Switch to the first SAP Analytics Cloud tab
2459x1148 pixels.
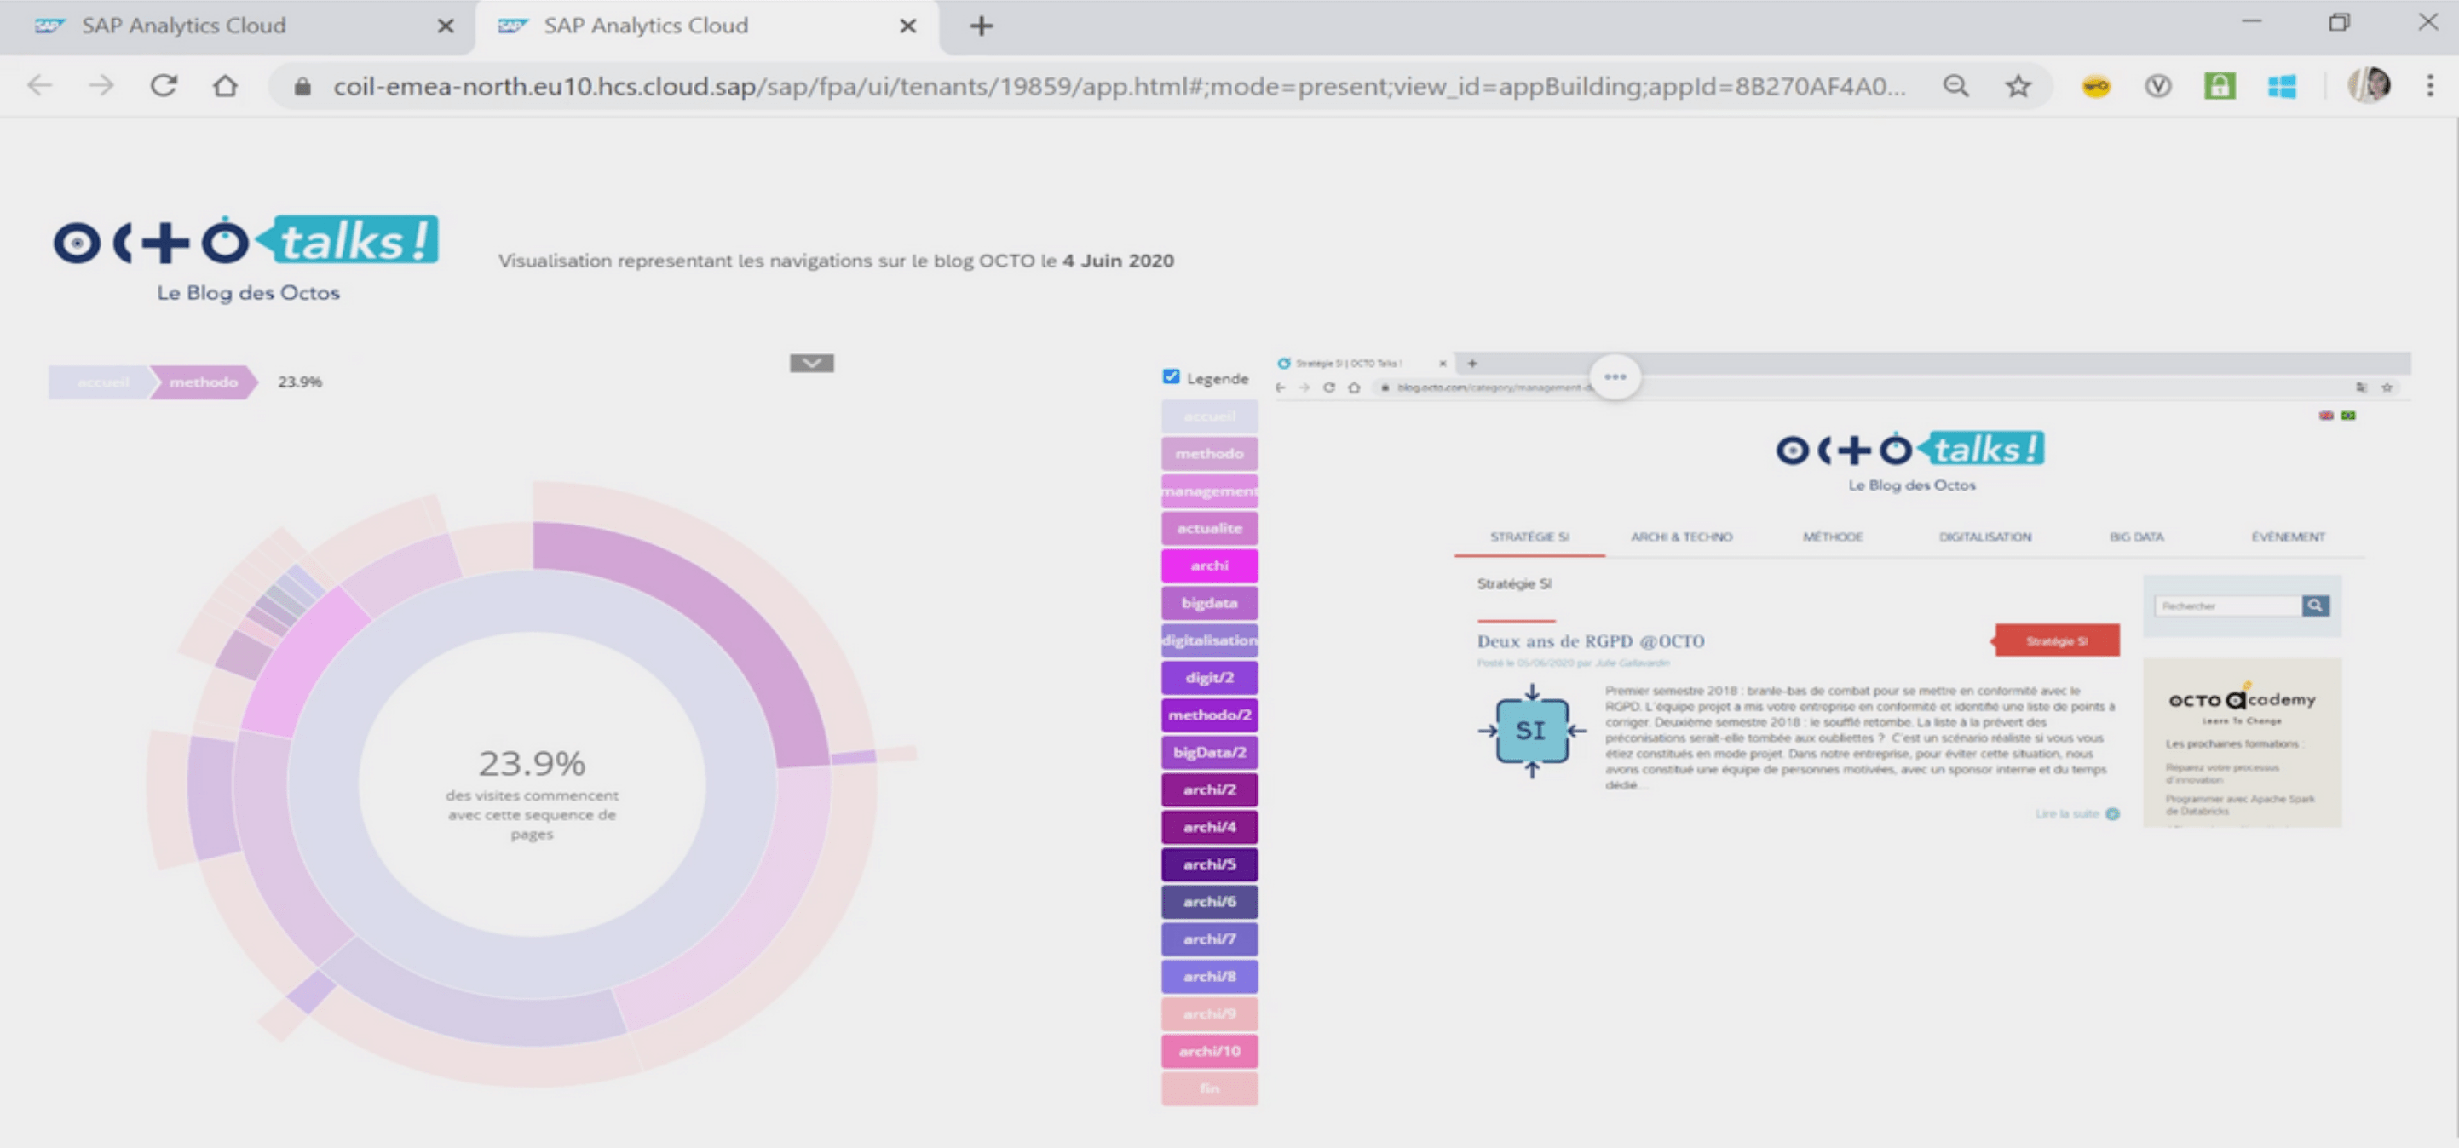pyautogui.click(x=183, y=26)
